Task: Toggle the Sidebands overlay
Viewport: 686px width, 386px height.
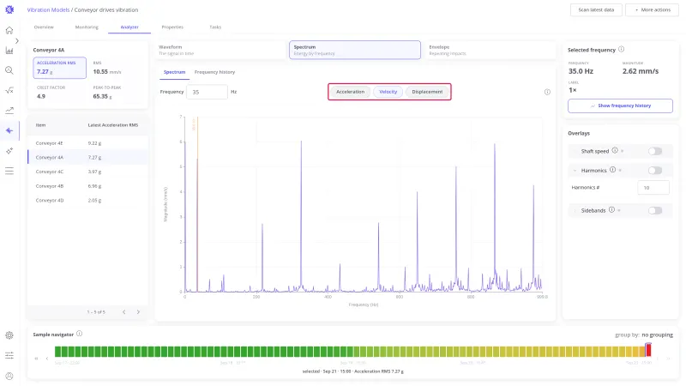Action: pos(654,210)
